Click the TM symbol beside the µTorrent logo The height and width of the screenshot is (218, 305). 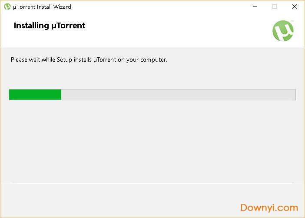point(293,21)
